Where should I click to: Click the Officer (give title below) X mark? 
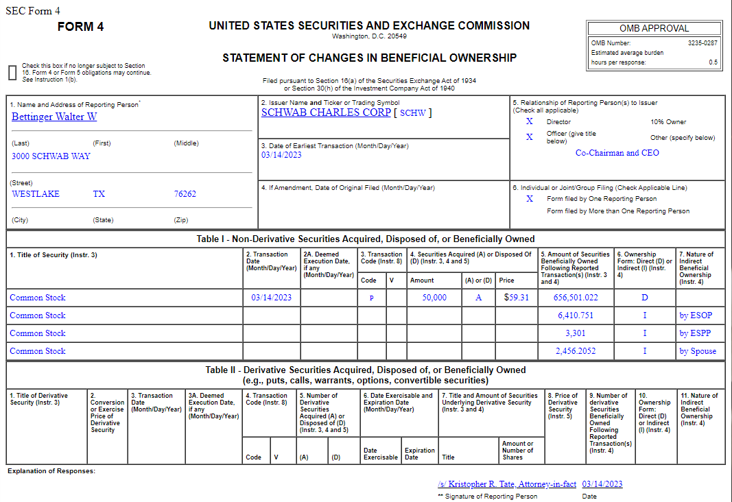[530, 136]
